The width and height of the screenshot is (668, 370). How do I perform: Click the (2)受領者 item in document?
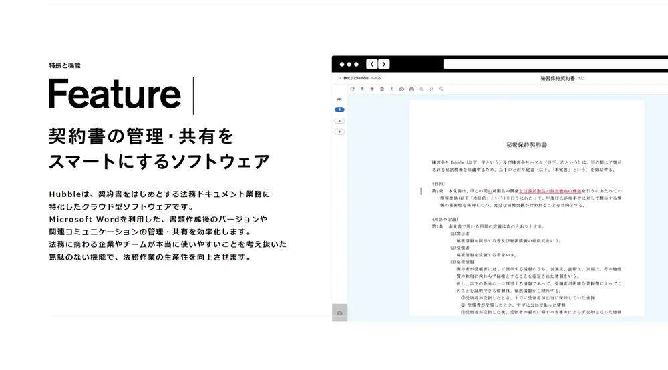pyautogui.click(x=460, y=248)
